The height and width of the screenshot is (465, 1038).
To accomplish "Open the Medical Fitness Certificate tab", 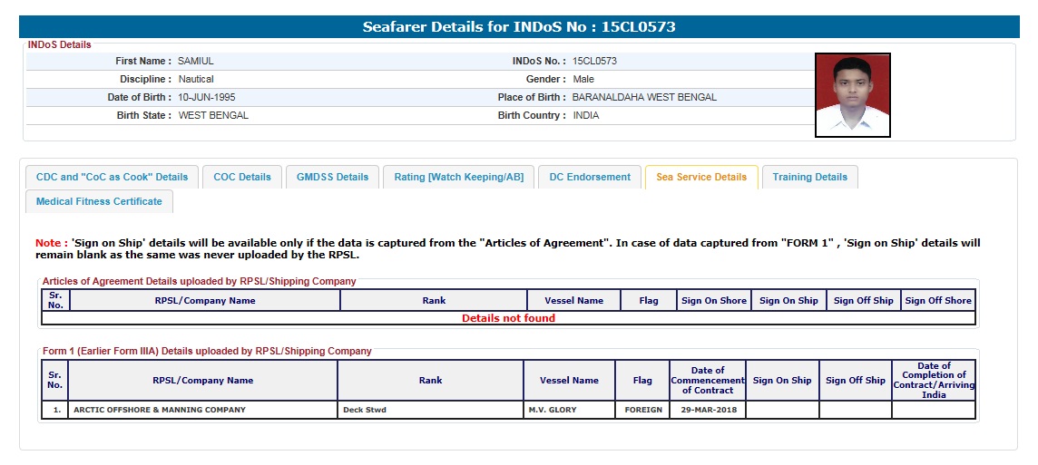I will pyautogui.click(x=99, y=201).
